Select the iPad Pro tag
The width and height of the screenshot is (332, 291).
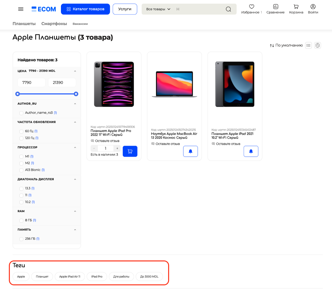tap(97, 276)
